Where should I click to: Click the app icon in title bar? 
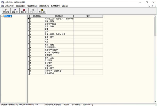[2, 2]
